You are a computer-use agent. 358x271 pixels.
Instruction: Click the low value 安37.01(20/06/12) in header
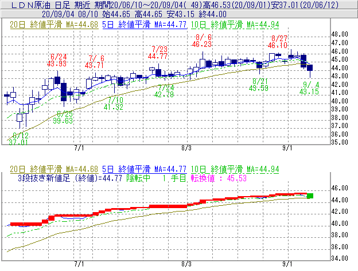click(x=304, y=5)
